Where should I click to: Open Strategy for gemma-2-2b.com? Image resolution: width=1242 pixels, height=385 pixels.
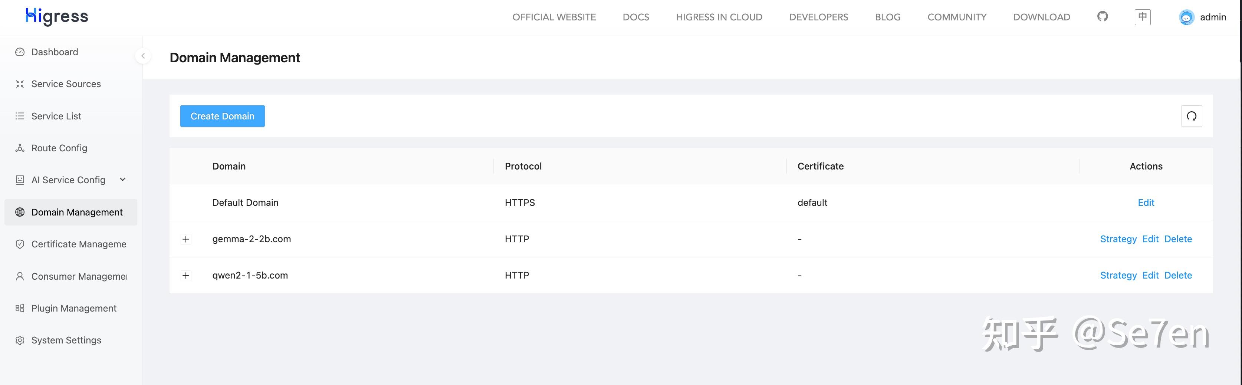tap(1118, 239)
